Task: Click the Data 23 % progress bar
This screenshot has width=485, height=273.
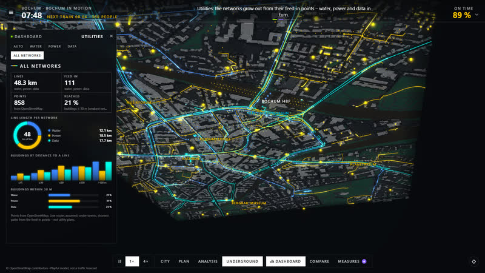Action: pos(73,207)
